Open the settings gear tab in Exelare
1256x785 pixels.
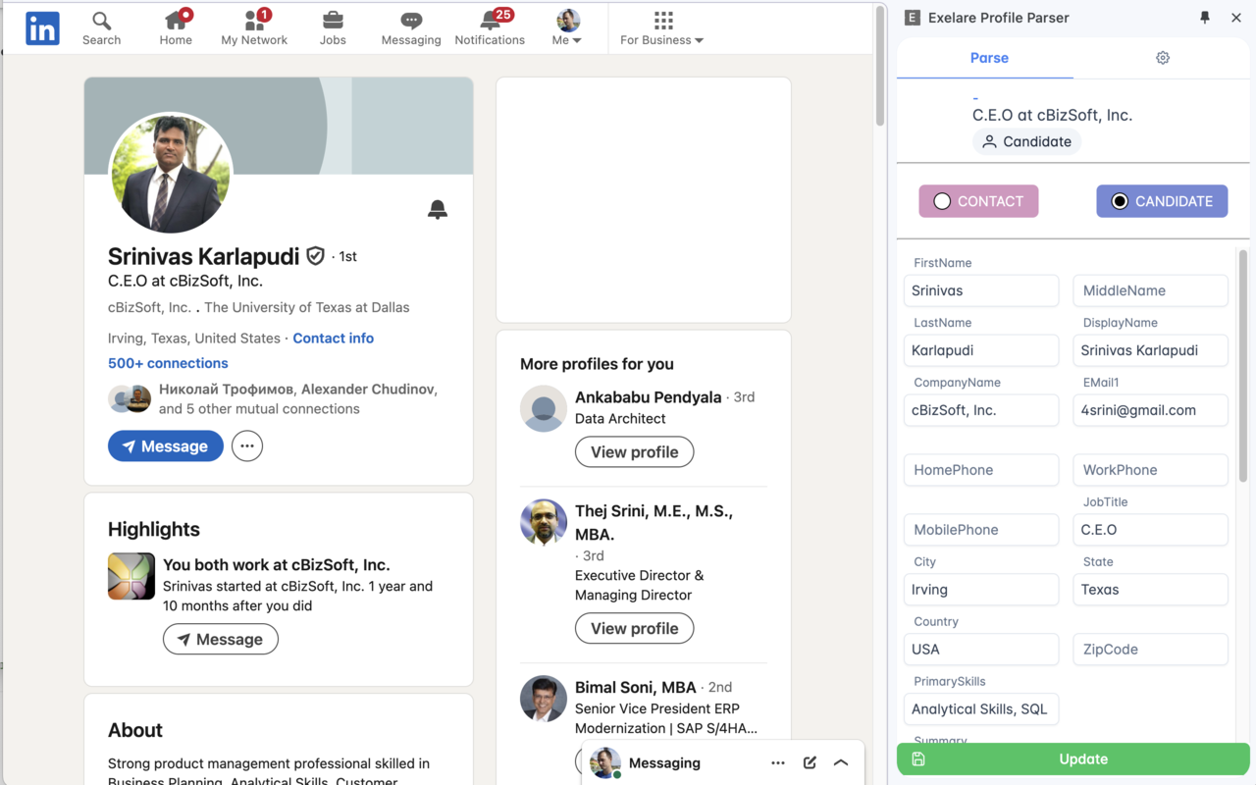pyautogui.click(x=1163, y=58)
